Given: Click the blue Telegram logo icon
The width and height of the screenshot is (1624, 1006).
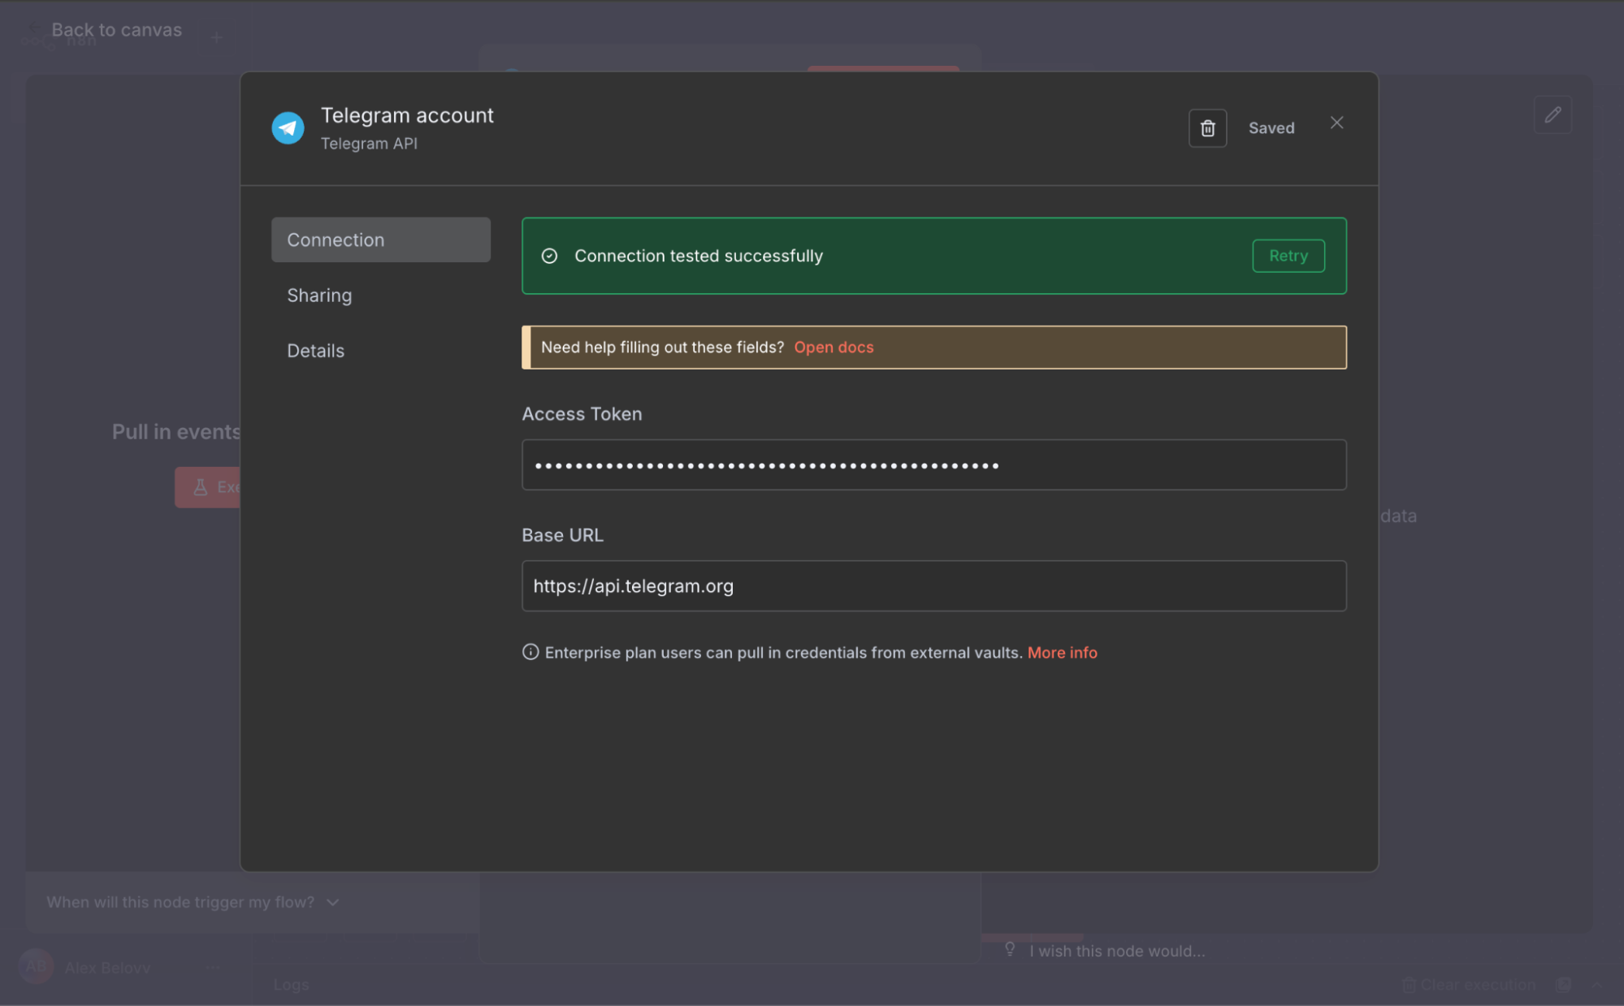Looking at the screenshot, I should coord(288,127).
